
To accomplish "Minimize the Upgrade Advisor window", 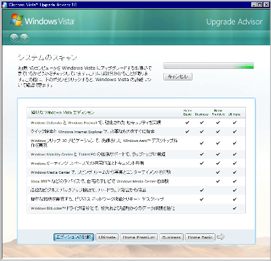I will [254, 4].
